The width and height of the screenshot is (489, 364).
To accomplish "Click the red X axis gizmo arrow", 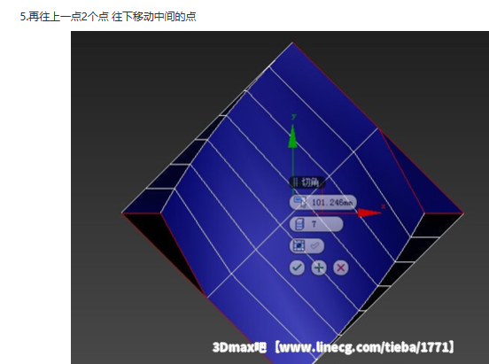I will coord(369,213).
